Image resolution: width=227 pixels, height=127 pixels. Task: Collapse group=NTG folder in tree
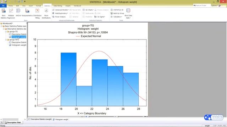[x=6, y=40]
